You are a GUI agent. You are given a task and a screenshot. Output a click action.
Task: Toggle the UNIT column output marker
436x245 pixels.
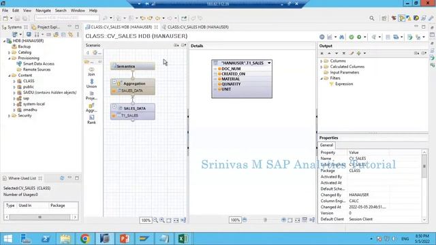click(x=219, y=89)
